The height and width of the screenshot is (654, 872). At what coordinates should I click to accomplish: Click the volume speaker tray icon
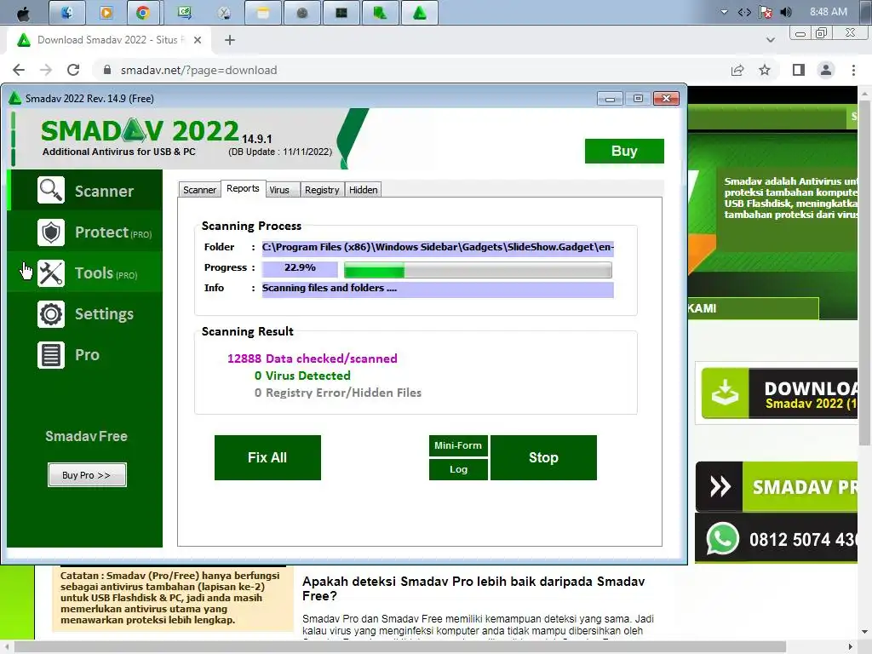click(786, 12)
